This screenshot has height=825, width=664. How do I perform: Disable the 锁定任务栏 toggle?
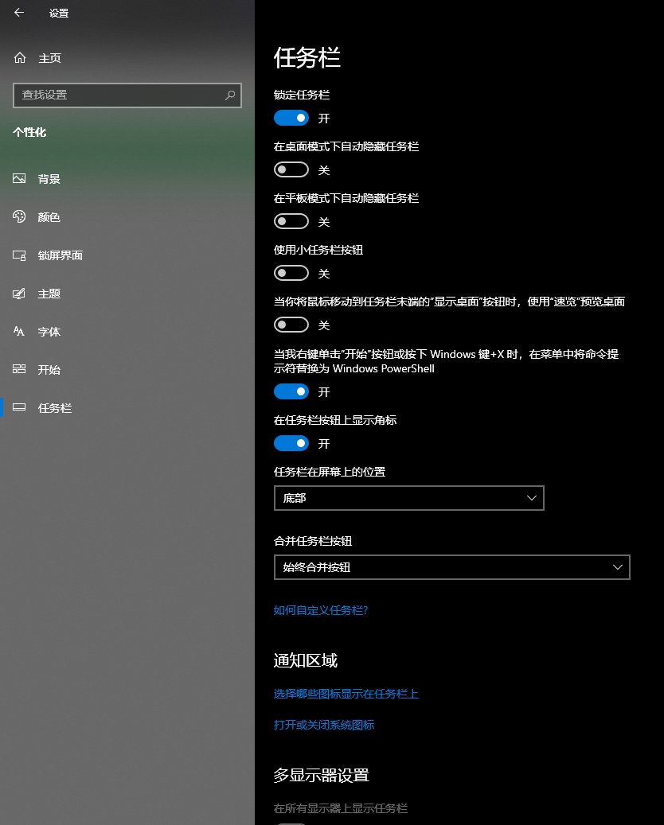click(291, 118)
